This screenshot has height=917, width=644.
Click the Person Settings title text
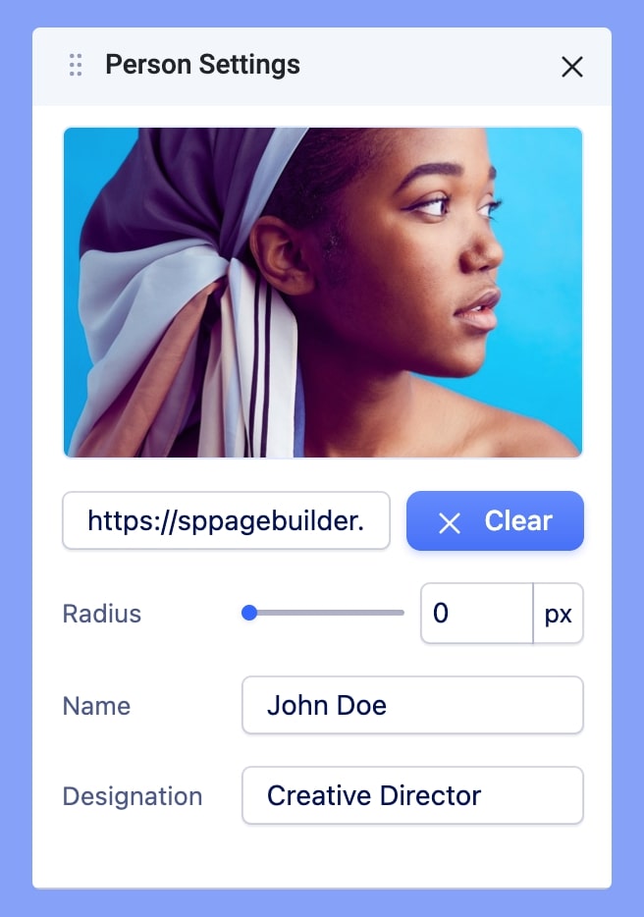pyautogui.click(x=202, y=65)
